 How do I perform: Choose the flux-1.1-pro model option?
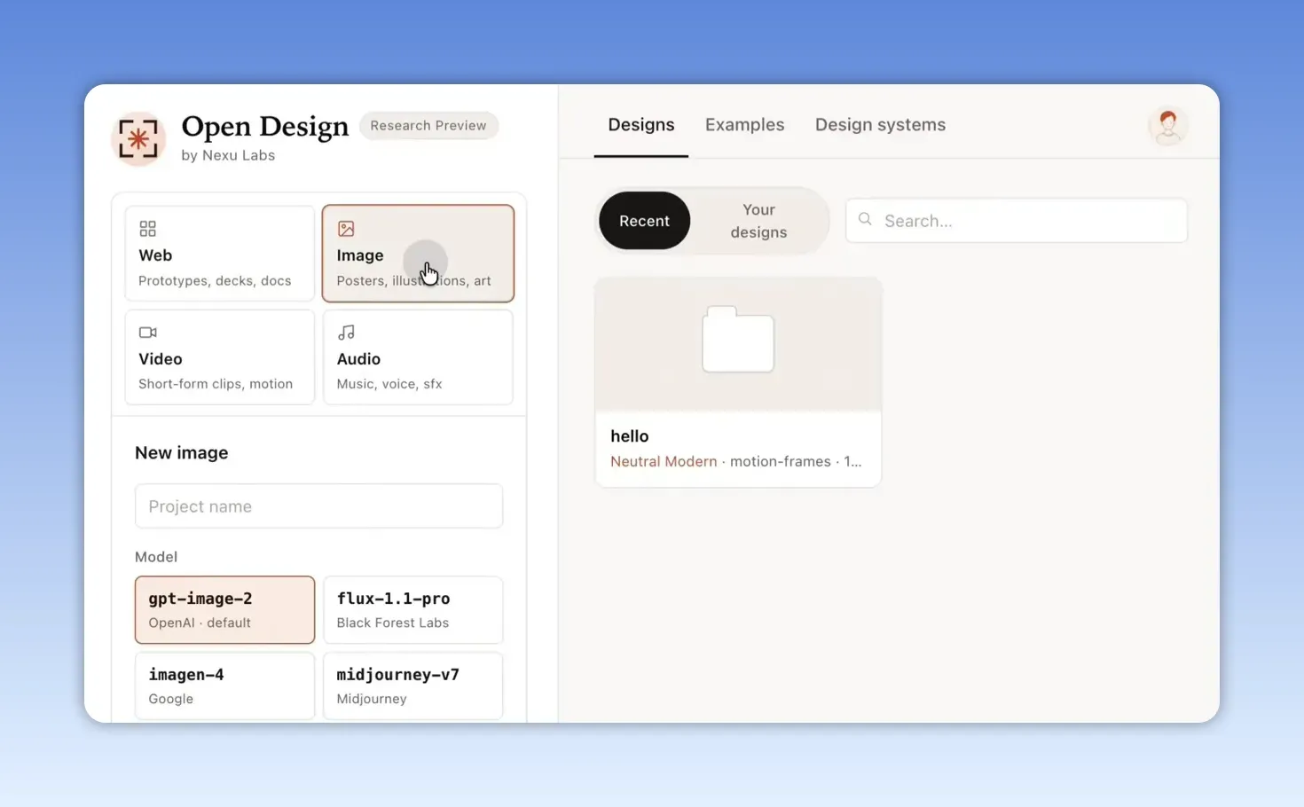[x=413, y=610]
